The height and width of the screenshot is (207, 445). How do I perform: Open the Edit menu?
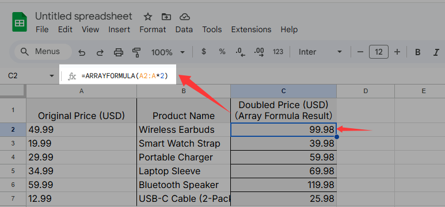click(x=65, y=29)
